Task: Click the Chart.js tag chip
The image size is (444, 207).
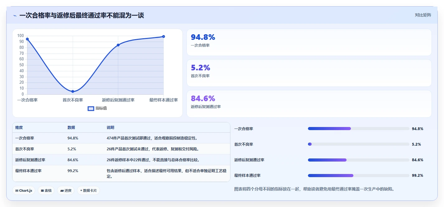Action: 24,190
